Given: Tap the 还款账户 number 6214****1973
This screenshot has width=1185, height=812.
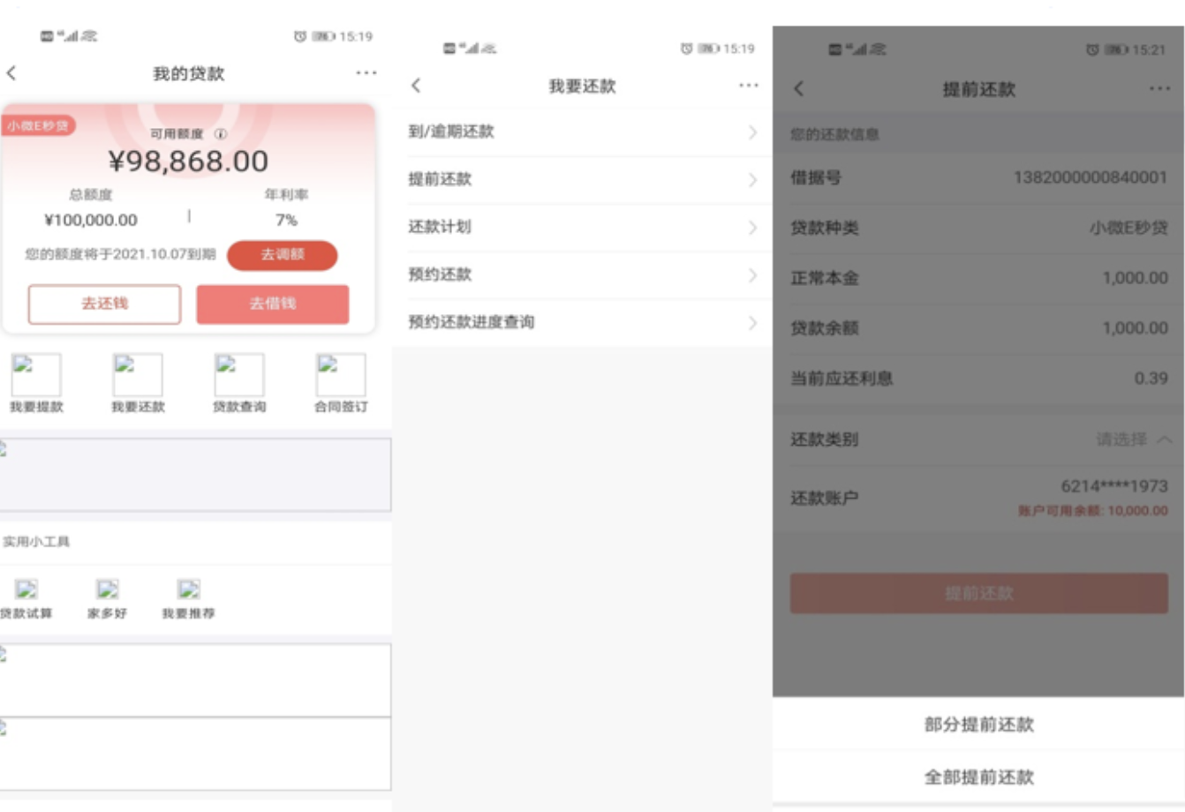Looking at the screenshot, I should click(1114, 486).
